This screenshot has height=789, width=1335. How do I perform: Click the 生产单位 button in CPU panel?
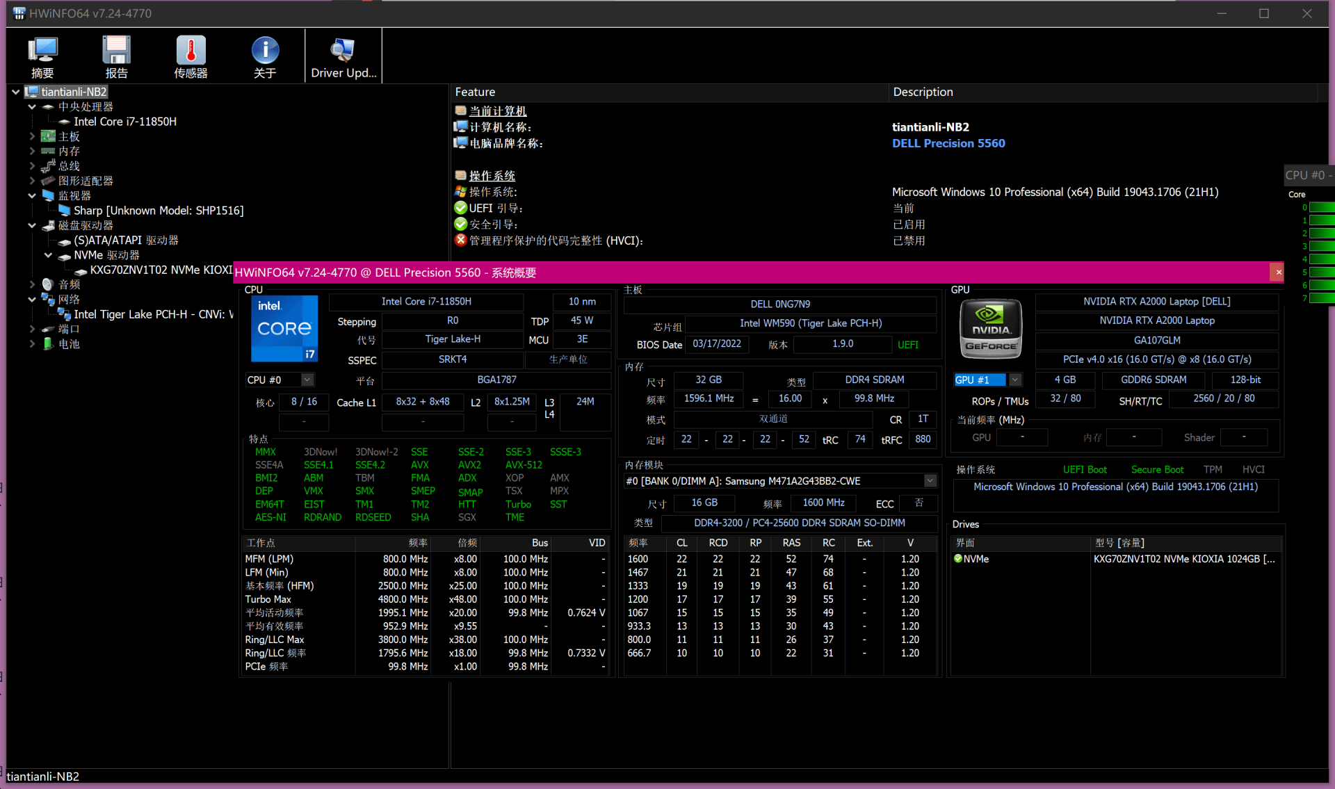point(568,359)
